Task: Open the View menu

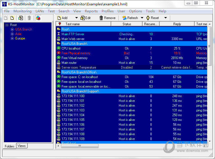Action: (x=77, y=11)
